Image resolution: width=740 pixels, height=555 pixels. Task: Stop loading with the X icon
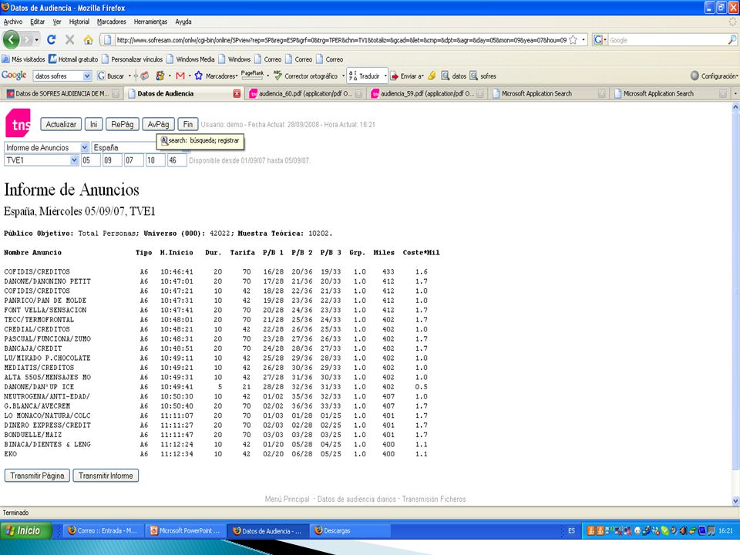[70, 39]
